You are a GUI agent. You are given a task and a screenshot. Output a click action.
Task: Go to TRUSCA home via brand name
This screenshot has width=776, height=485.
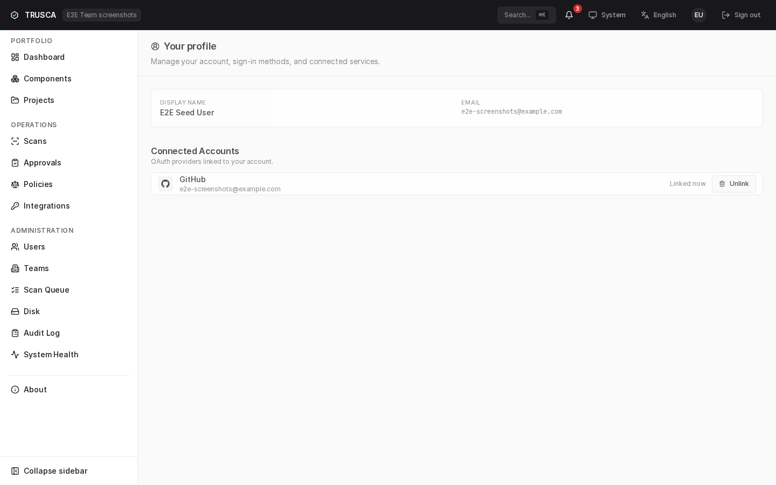pos(40,15)
